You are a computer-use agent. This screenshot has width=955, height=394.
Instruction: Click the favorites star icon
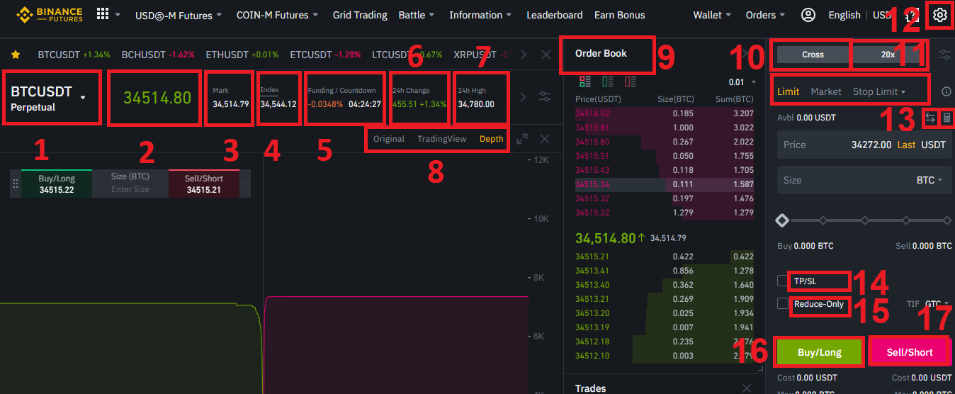pos(16,55)
